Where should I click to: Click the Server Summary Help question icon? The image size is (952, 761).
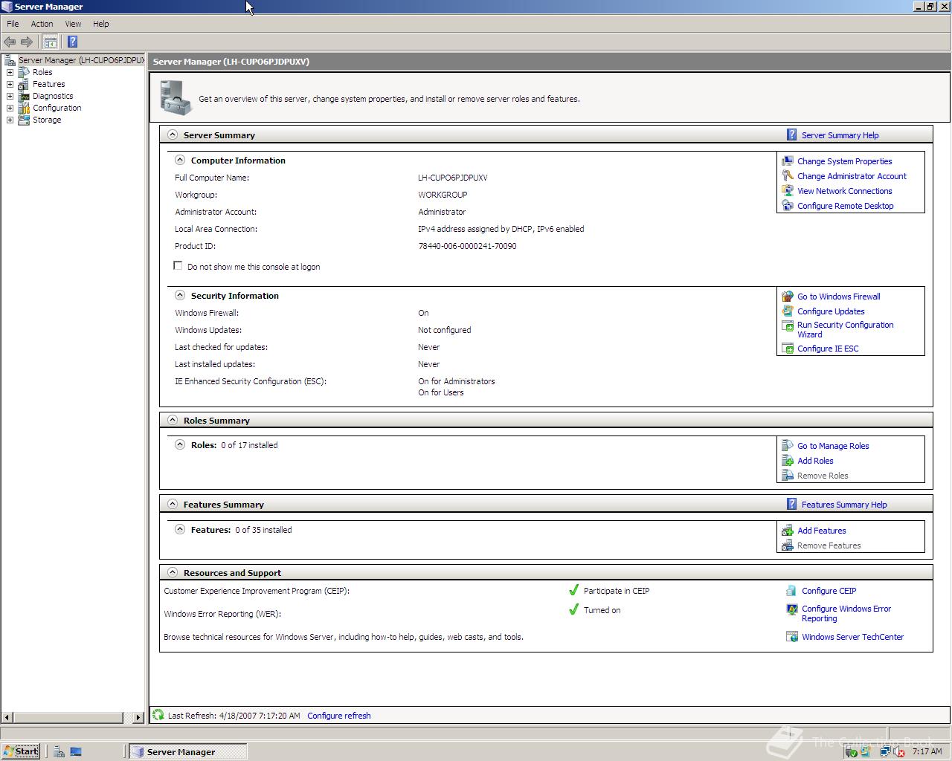coord(792,135)
